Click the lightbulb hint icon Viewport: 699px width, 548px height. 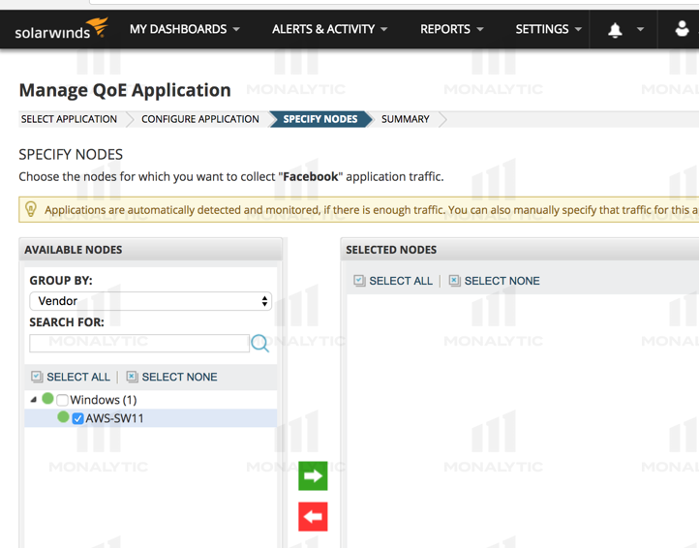tap(31, 209)
